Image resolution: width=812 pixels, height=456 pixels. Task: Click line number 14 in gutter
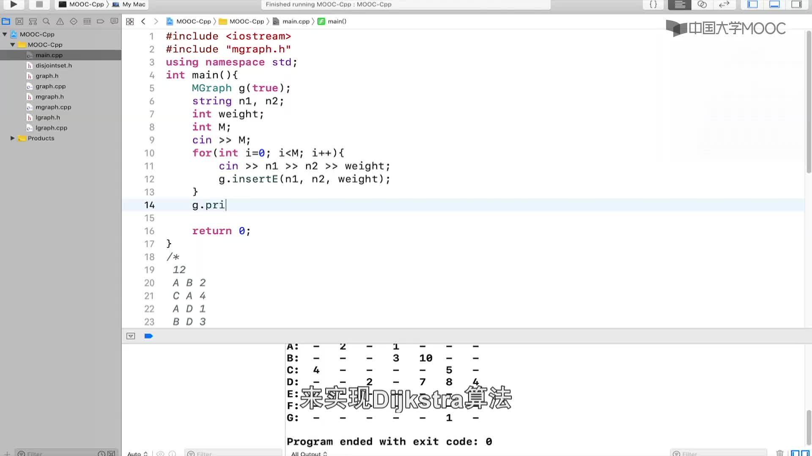click(x=149, y=205)
